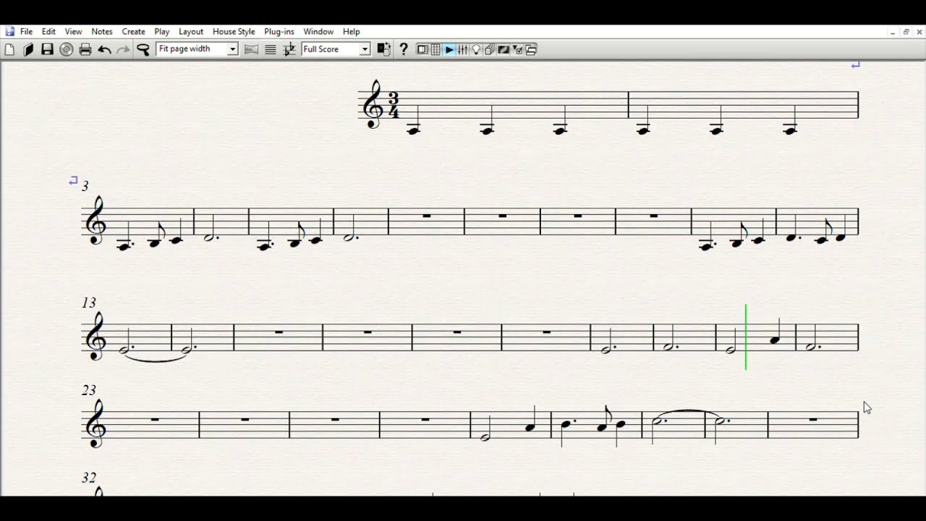Image resolution: width=926 pixels, height=521 pixels.
Task: Toggle the Parts window button
Action: pos(490,49)
